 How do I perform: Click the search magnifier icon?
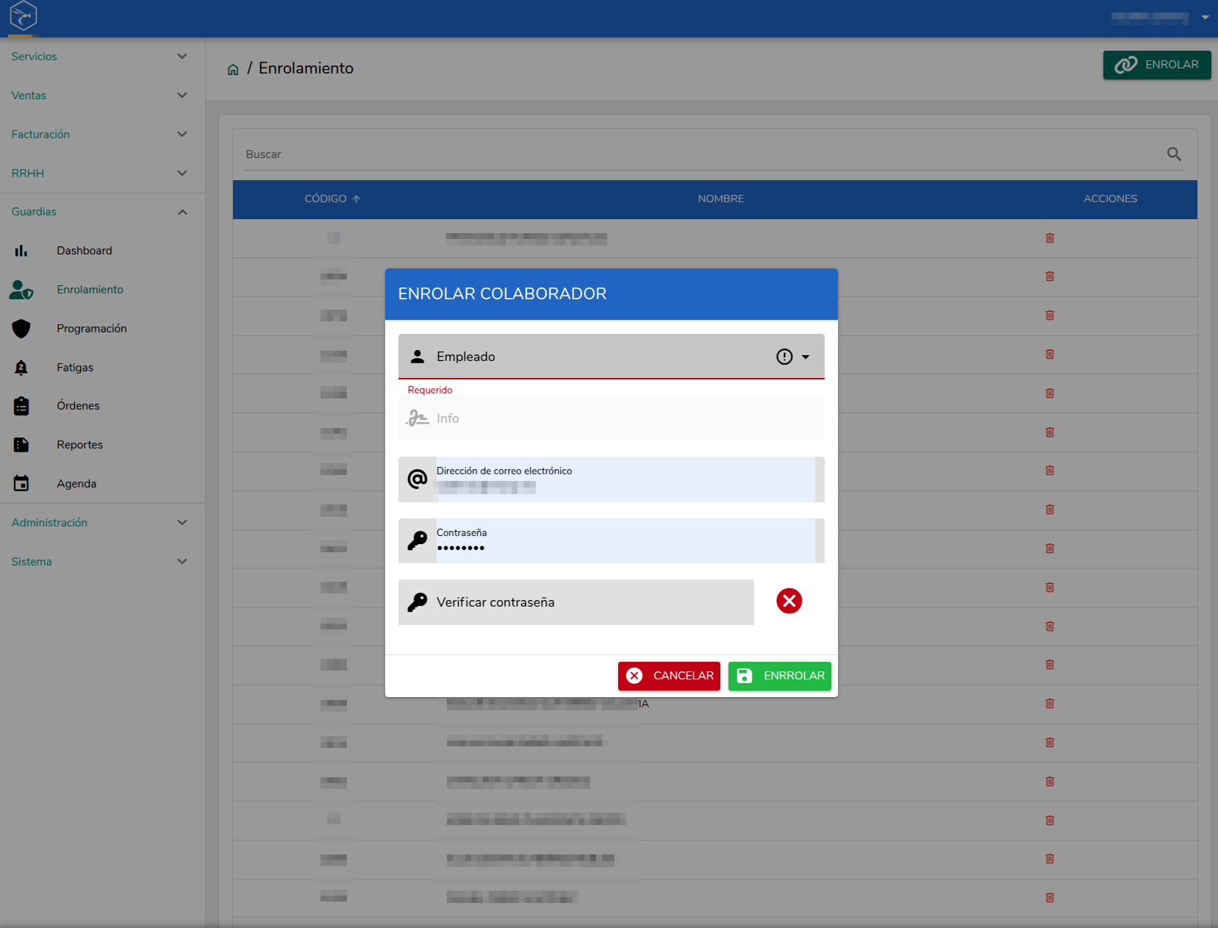coord(1174,154)
